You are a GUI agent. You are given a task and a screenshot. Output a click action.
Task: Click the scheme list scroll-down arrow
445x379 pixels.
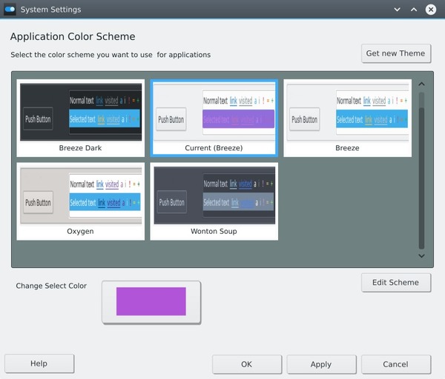click(x=421, y=255)
